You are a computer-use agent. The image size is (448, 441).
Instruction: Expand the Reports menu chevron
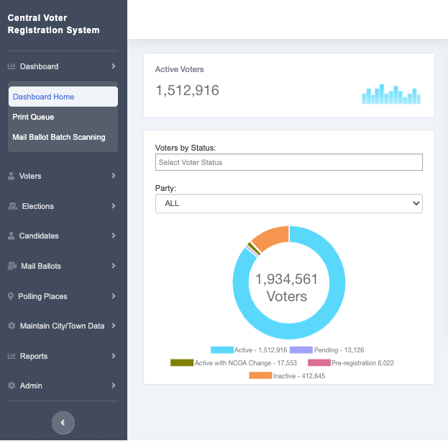[x=114, y=356]
